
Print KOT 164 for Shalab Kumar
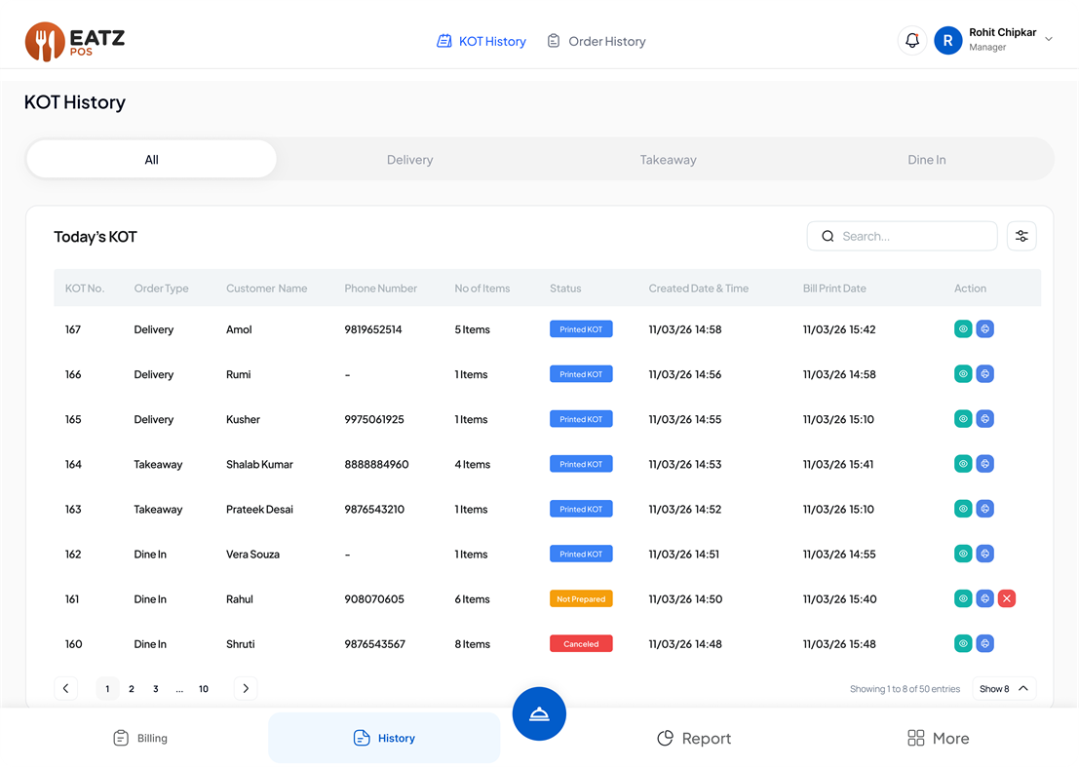tap(984, 464)
